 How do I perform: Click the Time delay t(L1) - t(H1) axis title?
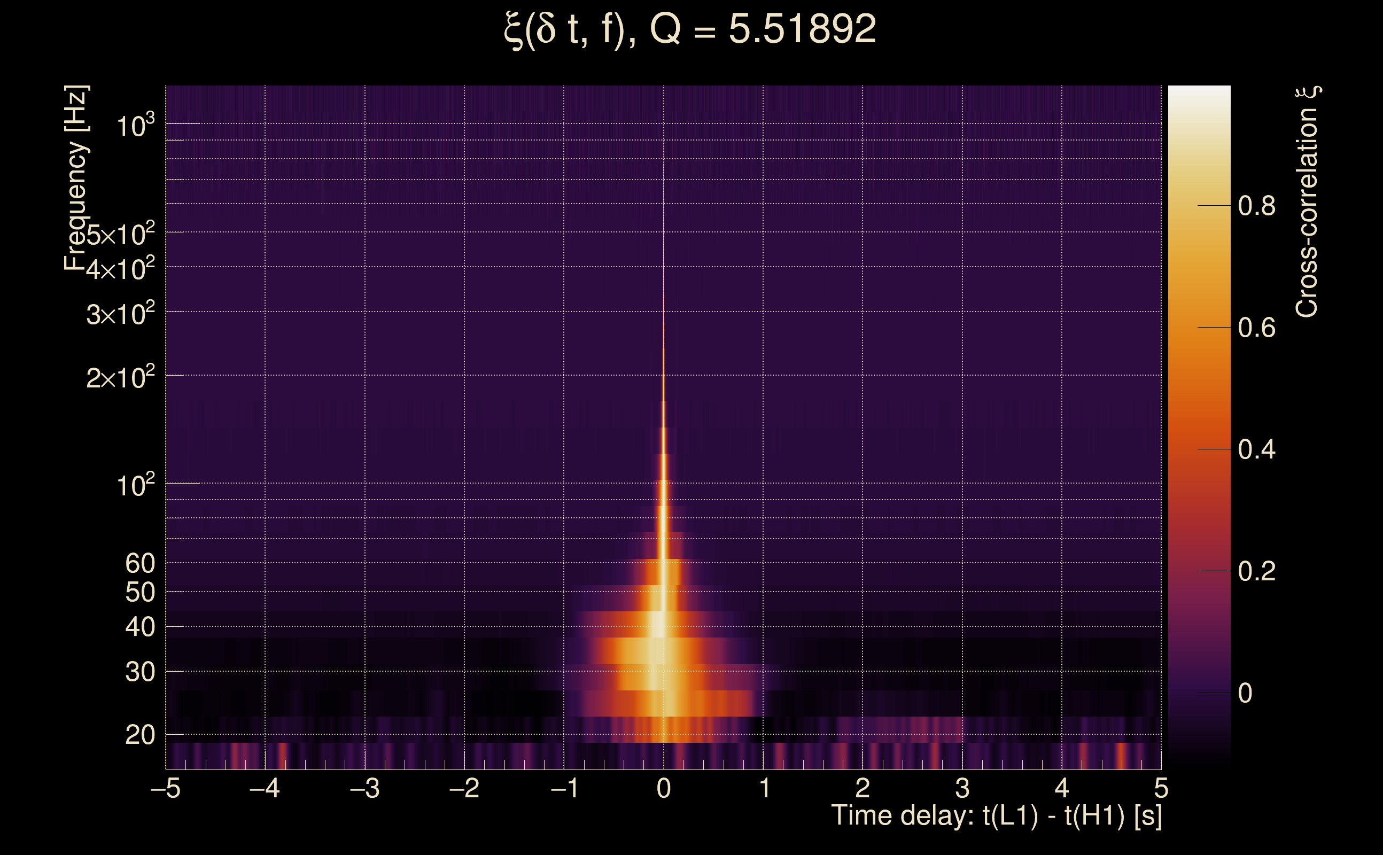click(996, 816)
